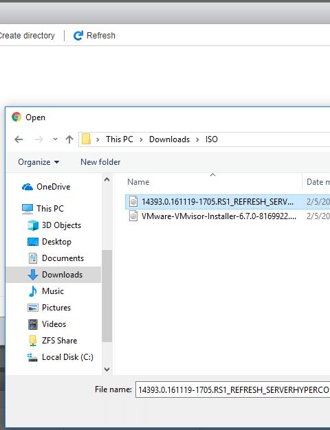Click the OneDrive cloud icon
Screen dimensions: 330x430
(27, 187)
